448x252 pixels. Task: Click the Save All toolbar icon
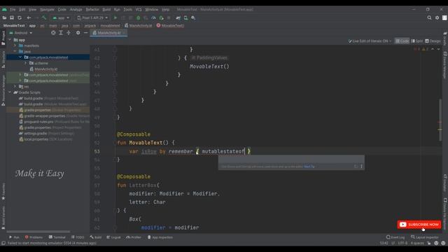pos(12,17)
